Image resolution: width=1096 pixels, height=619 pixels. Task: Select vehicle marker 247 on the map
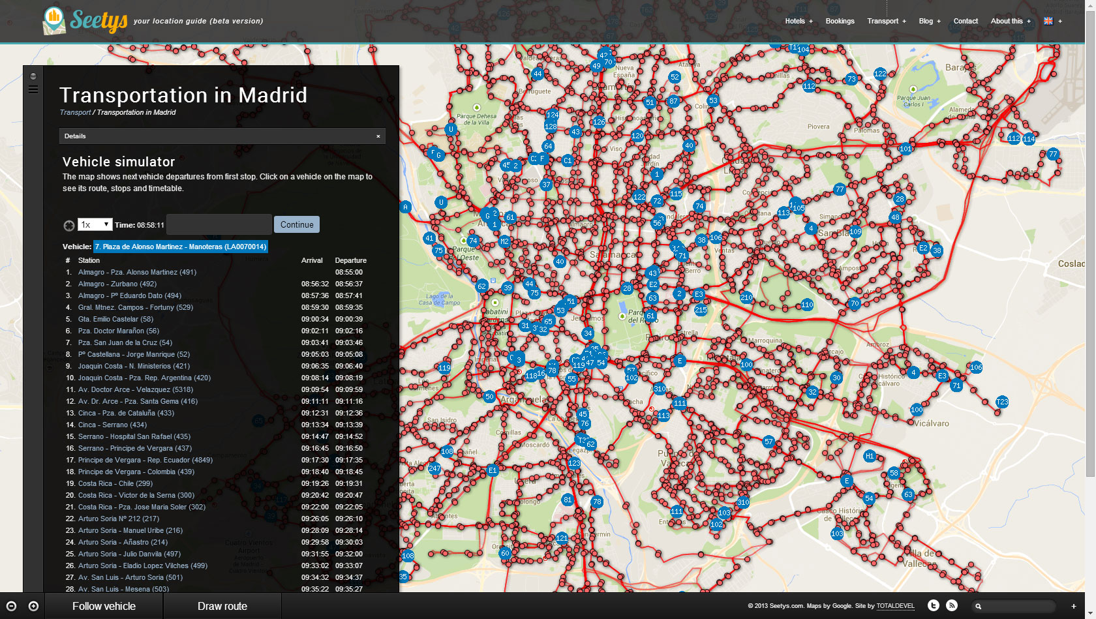434,468
